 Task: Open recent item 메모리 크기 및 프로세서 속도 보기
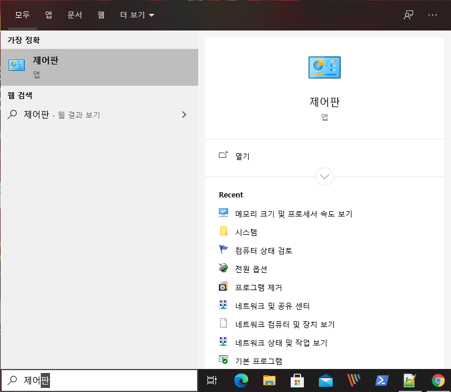(x=294, y=214)
